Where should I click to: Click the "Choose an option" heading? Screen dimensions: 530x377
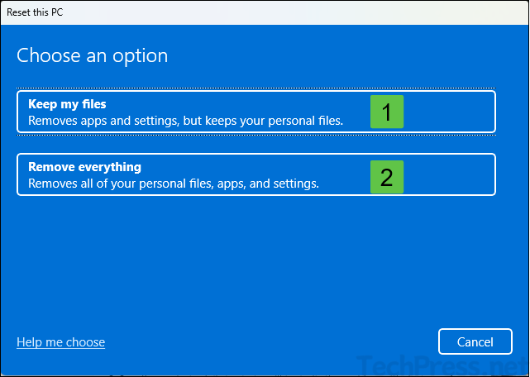(x=92, y=56)
